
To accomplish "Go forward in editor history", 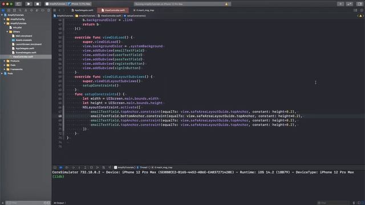I will [64, 10].
